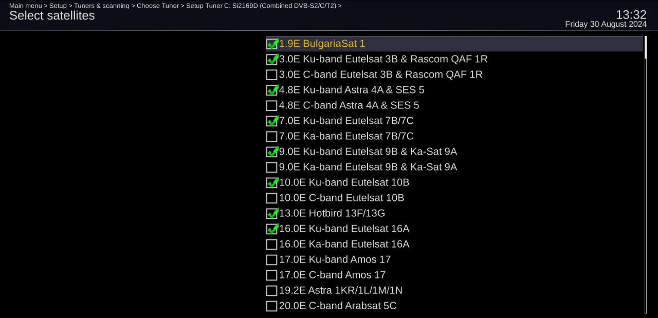Screen dimensions: 658x318
Task: Uncheck 3.0E Ku-band Eutelsat 3B checkbox
Action: click(272, 60)
